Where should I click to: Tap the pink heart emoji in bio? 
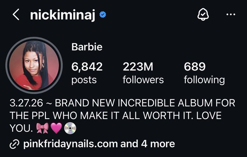[56, 128]
